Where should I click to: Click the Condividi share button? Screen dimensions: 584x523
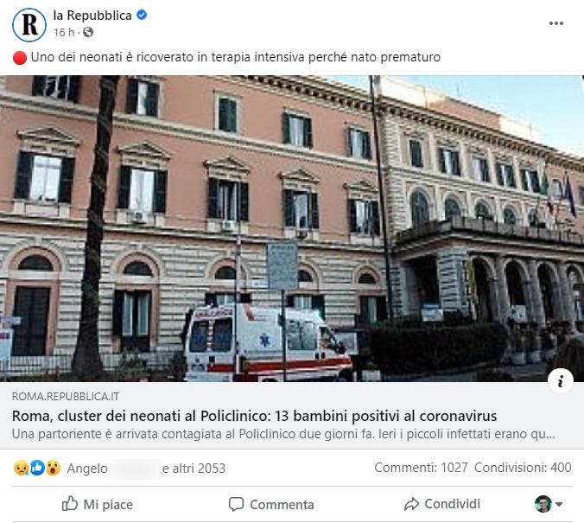click(x=442, y=504)
